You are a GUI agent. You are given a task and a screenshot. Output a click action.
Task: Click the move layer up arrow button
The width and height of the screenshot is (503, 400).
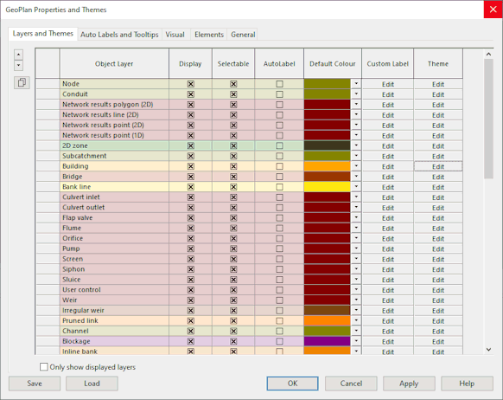pyautogui.click(x=19, y=55)
